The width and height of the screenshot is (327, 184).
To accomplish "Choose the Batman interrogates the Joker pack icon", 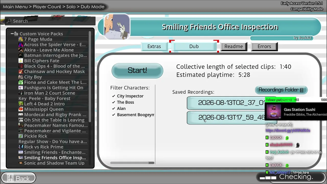I will 21,55.
